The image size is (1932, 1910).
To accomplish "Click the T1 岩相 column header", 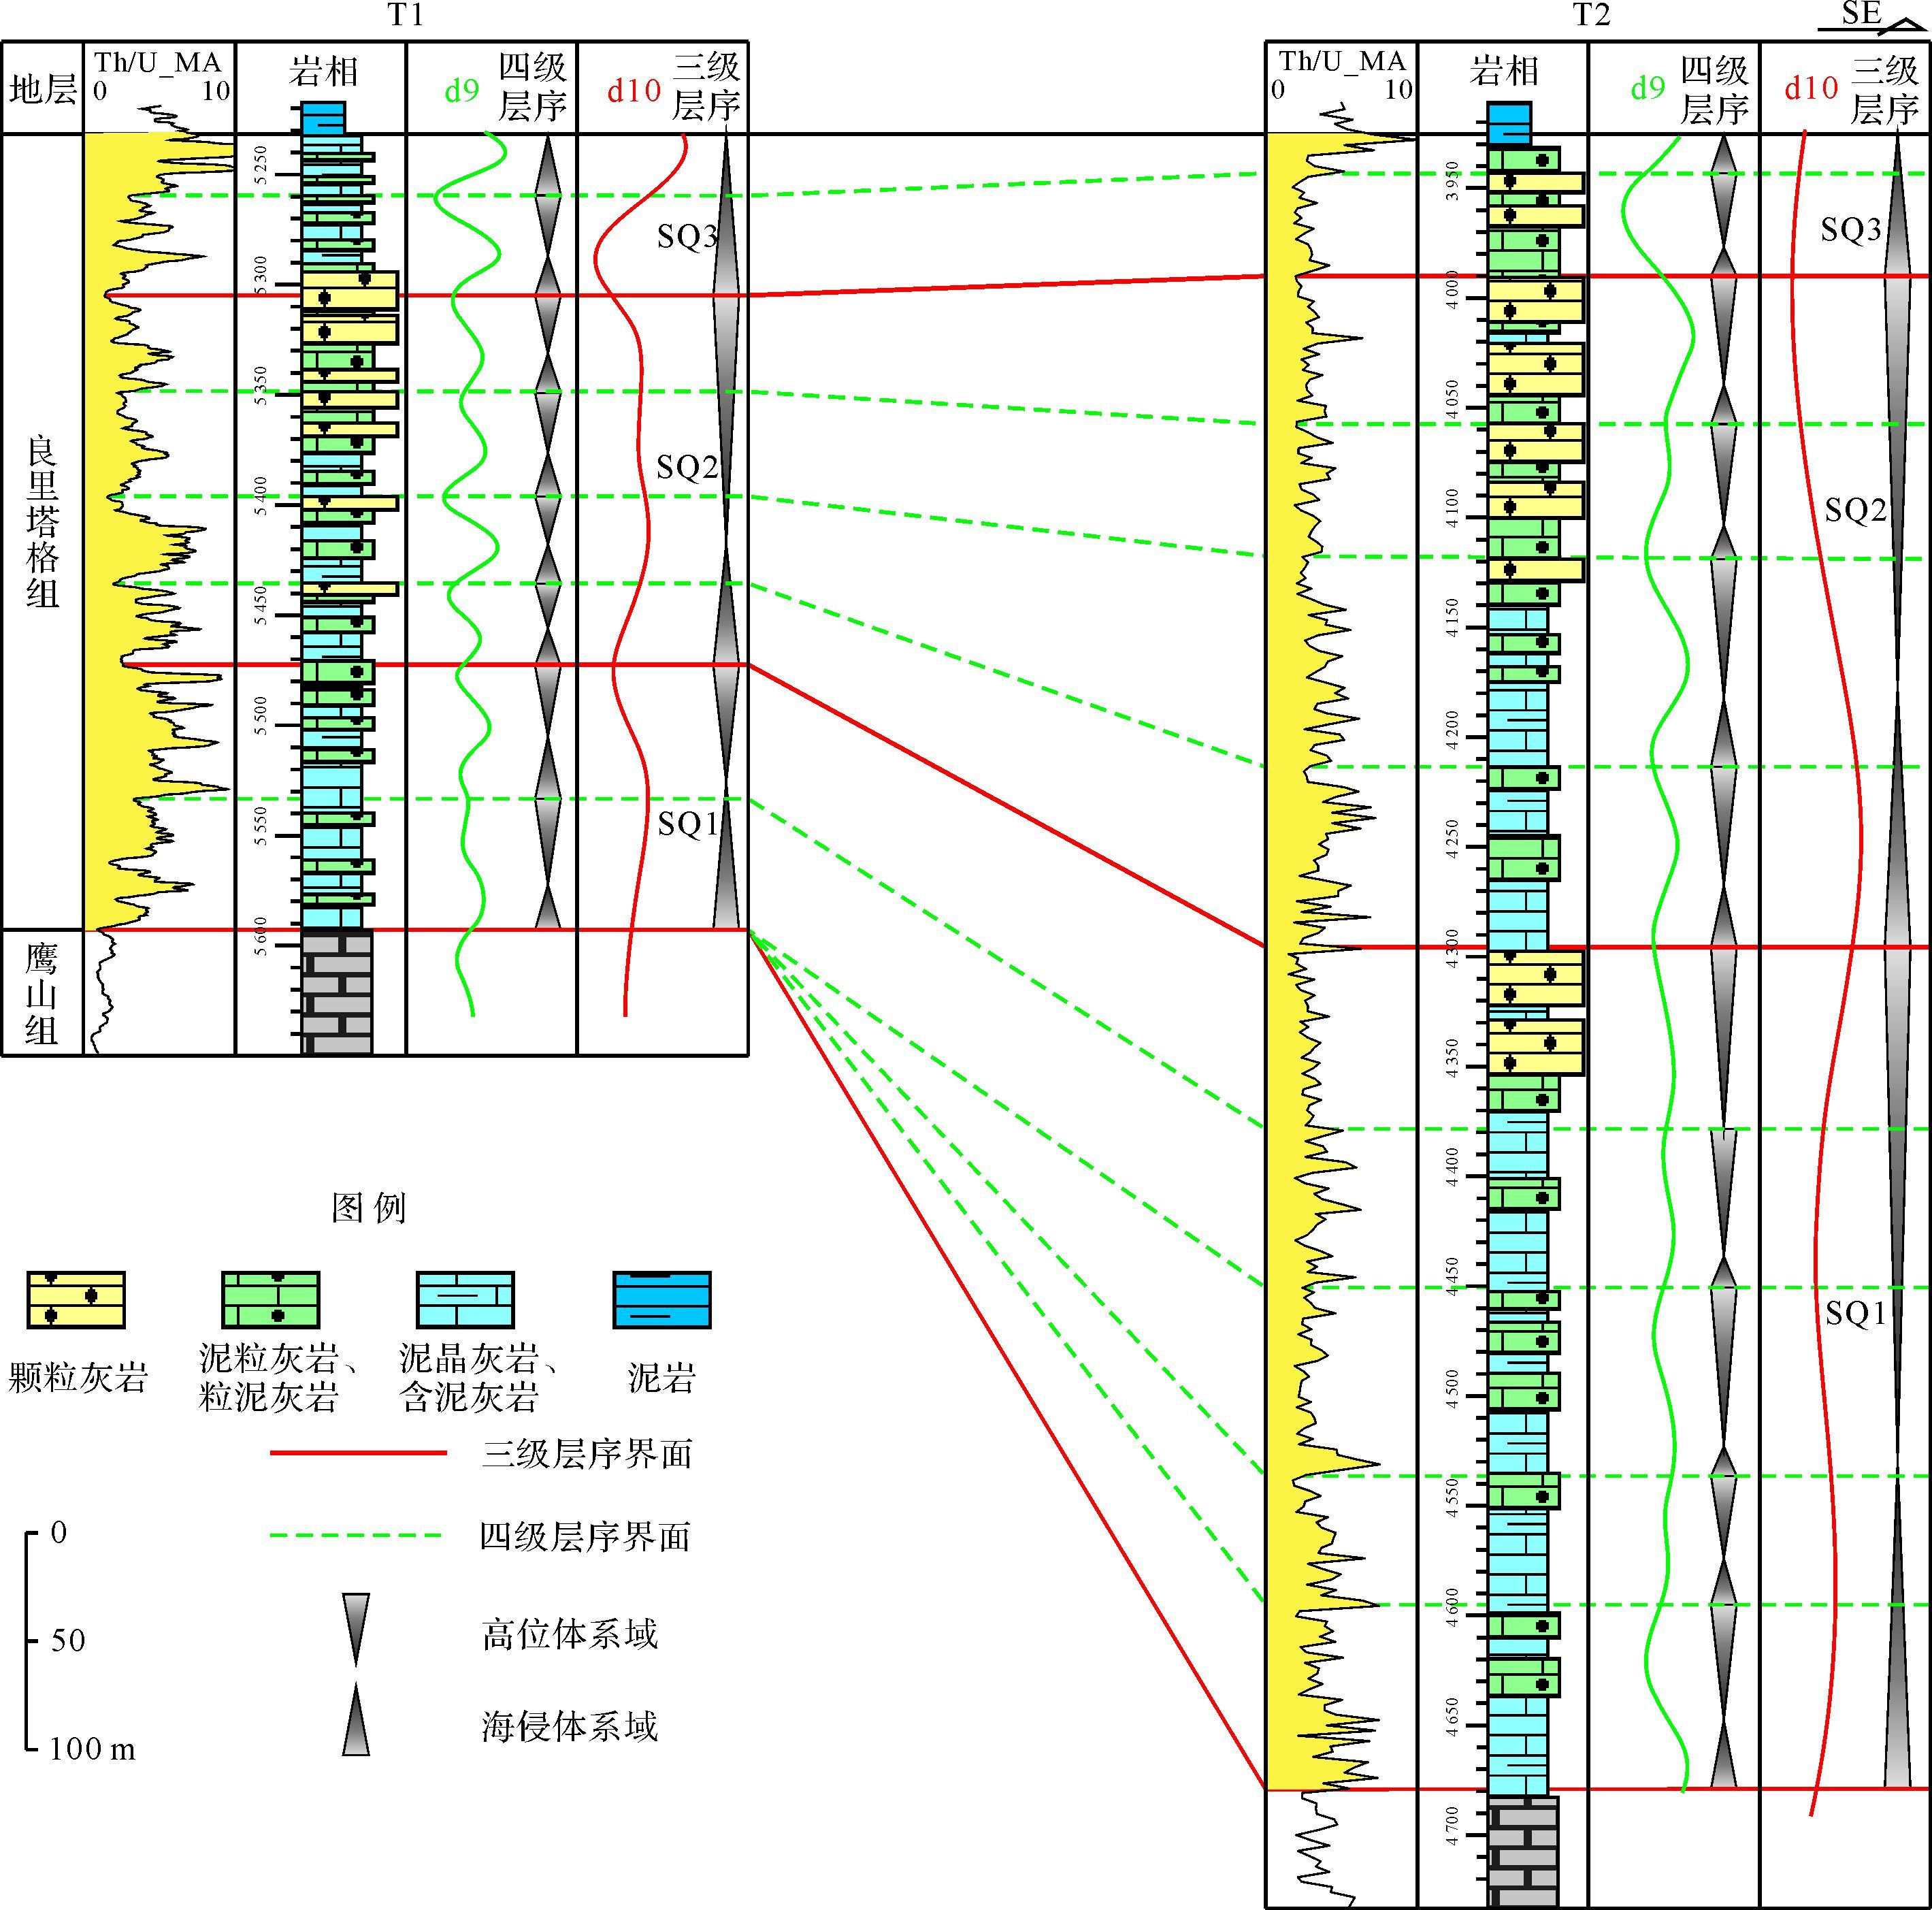I will click(322, 72).
